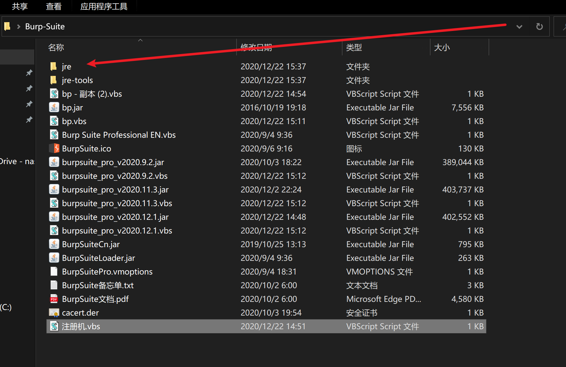Viewport: 566px width, 367px height.
Task: Open the 共享 ribbon tab
Action: click(20, 7)
